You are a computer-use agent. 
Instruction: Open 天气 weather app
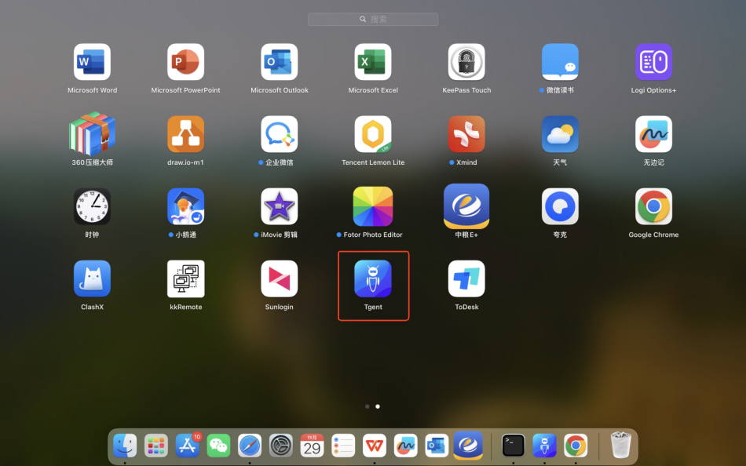click(x=560, y=134)
